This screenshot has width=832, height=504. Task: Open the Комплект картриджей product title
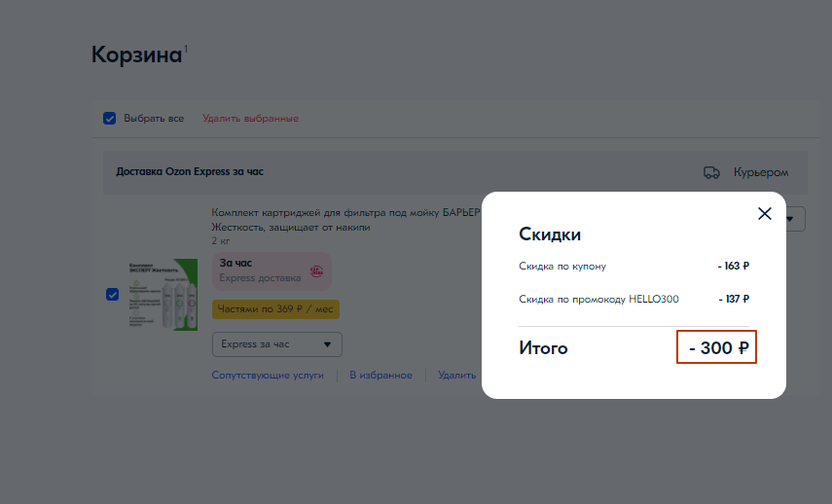point(345,220)
